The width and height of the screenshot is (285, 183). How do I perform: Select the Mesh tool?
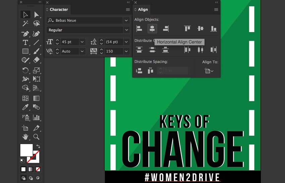tap(25, 98)
